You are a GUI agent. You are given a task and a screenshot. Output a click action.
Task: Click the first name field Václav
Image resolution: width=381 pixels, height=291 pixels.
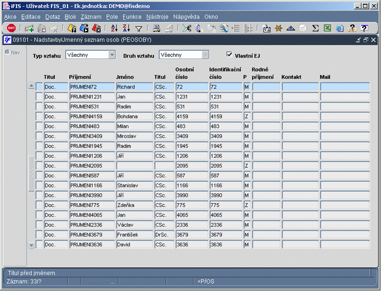[x=134, y=225]
